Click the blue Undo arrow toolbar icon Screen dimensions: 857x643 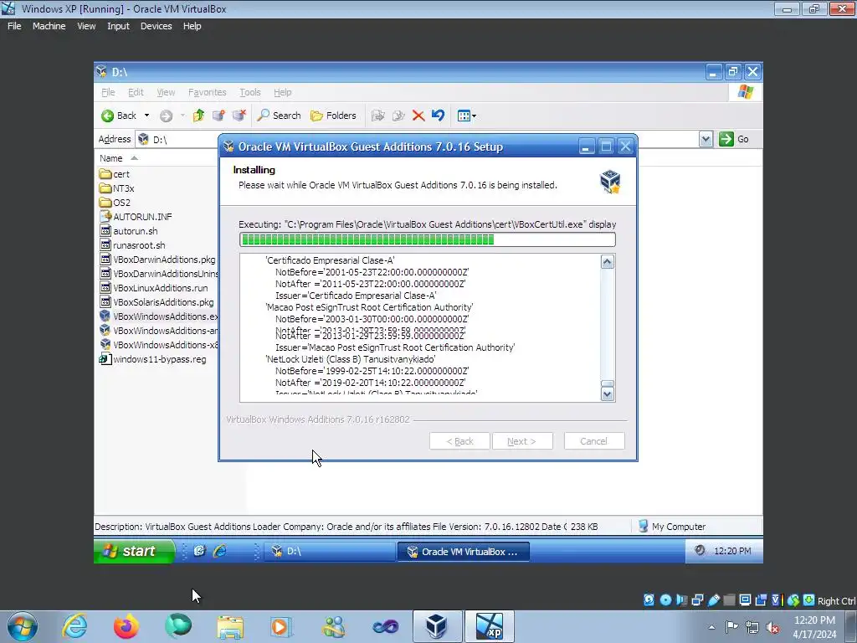pyautogui.click(x=438, y=116)
